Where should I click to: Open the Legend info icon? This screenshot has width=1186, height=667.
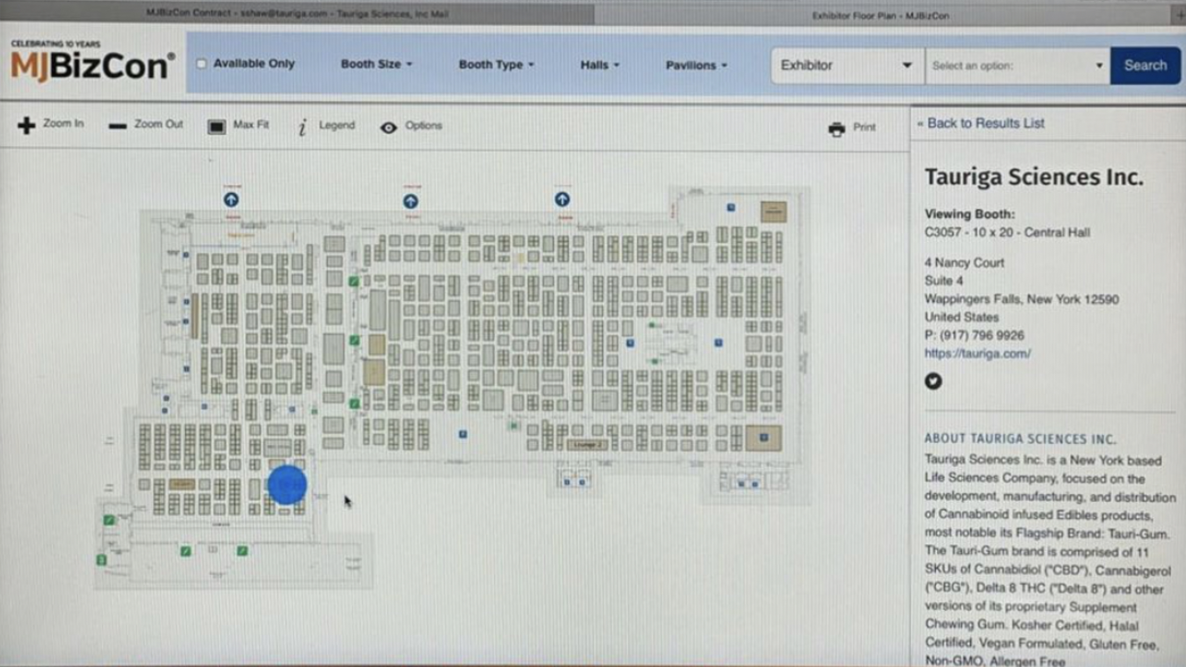click(302, 127)
